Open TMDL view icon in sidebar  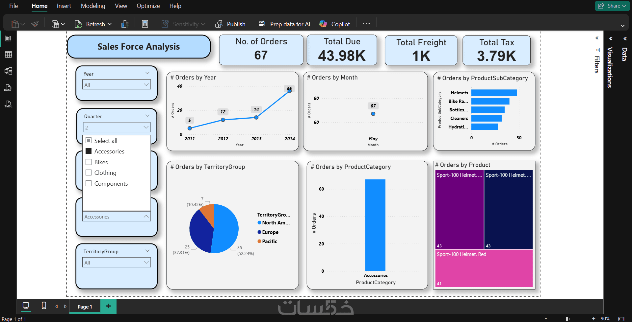pyautogui.click(x=8, y=104)
